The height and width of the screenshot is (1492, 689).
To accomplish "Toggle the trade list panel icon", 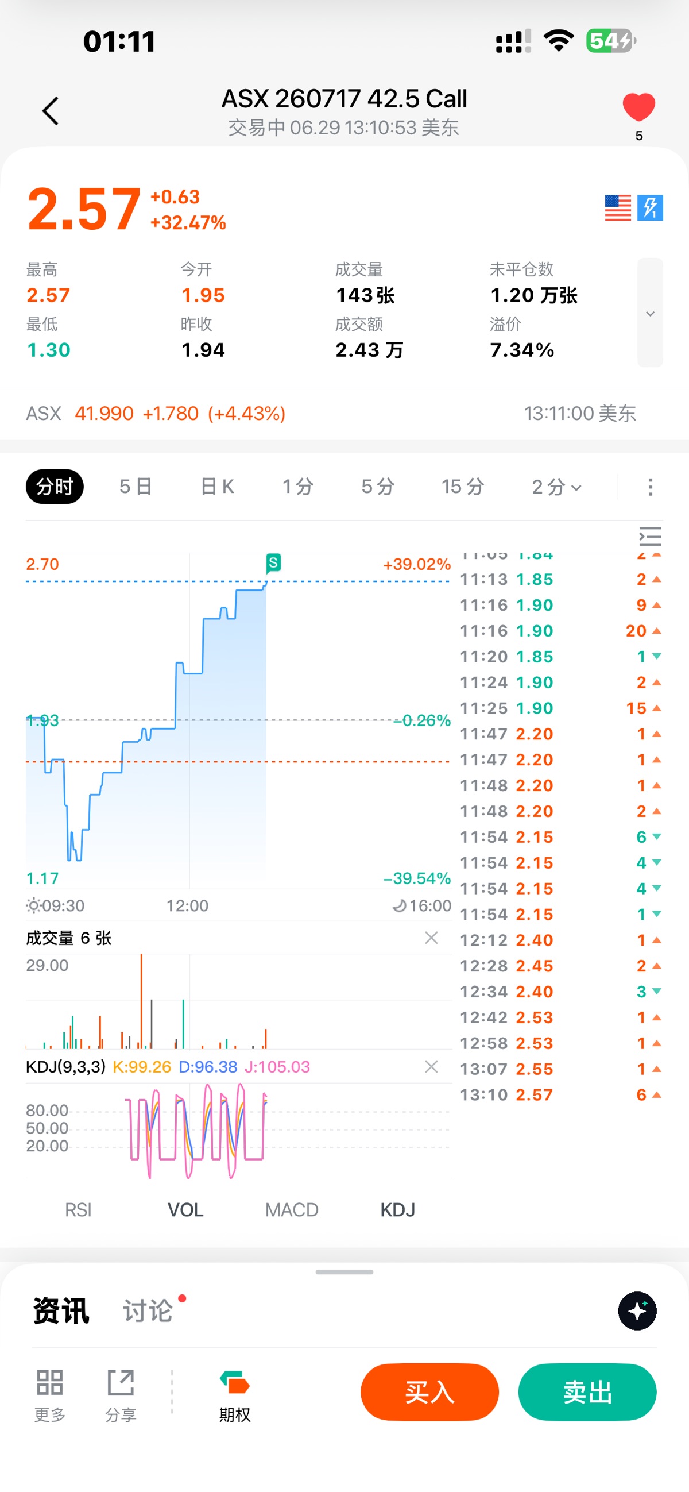I will tap(649, 537).
